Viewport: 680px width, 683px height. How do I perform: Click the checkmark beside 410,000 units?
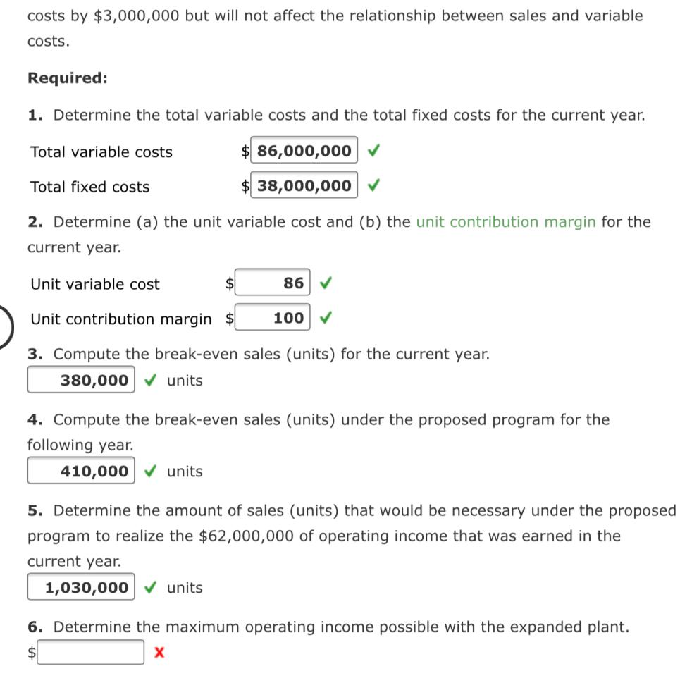tap(149, 471)
